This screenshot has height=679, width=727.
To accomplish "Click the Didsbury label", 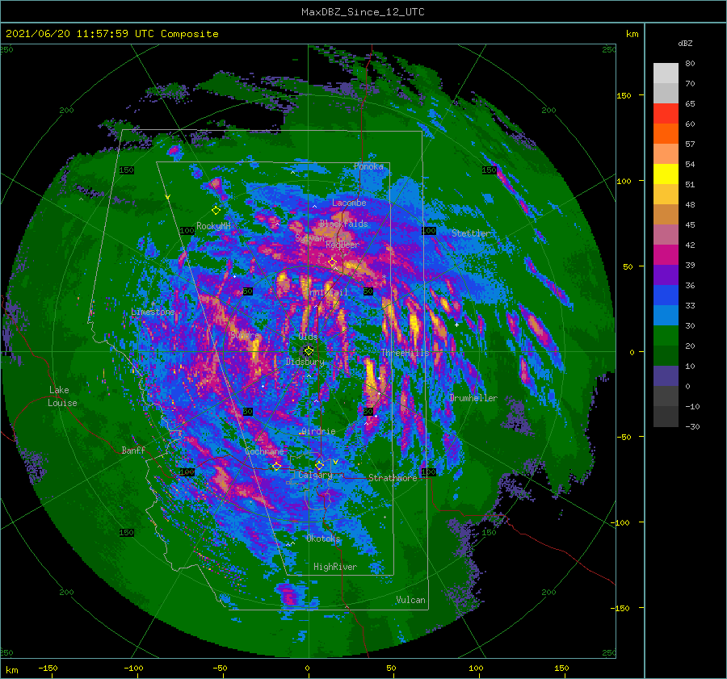I will (x=305, y=362).
